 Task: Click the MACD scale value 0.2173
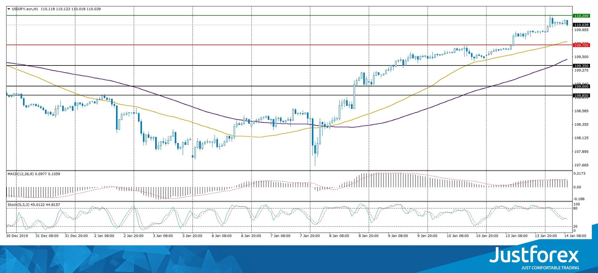[x=579, y=174]
